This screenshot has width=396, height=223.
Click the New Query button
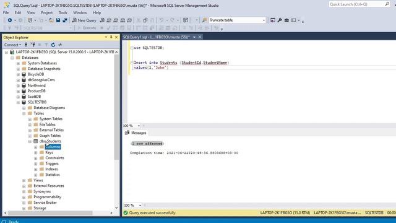(84, 20)
